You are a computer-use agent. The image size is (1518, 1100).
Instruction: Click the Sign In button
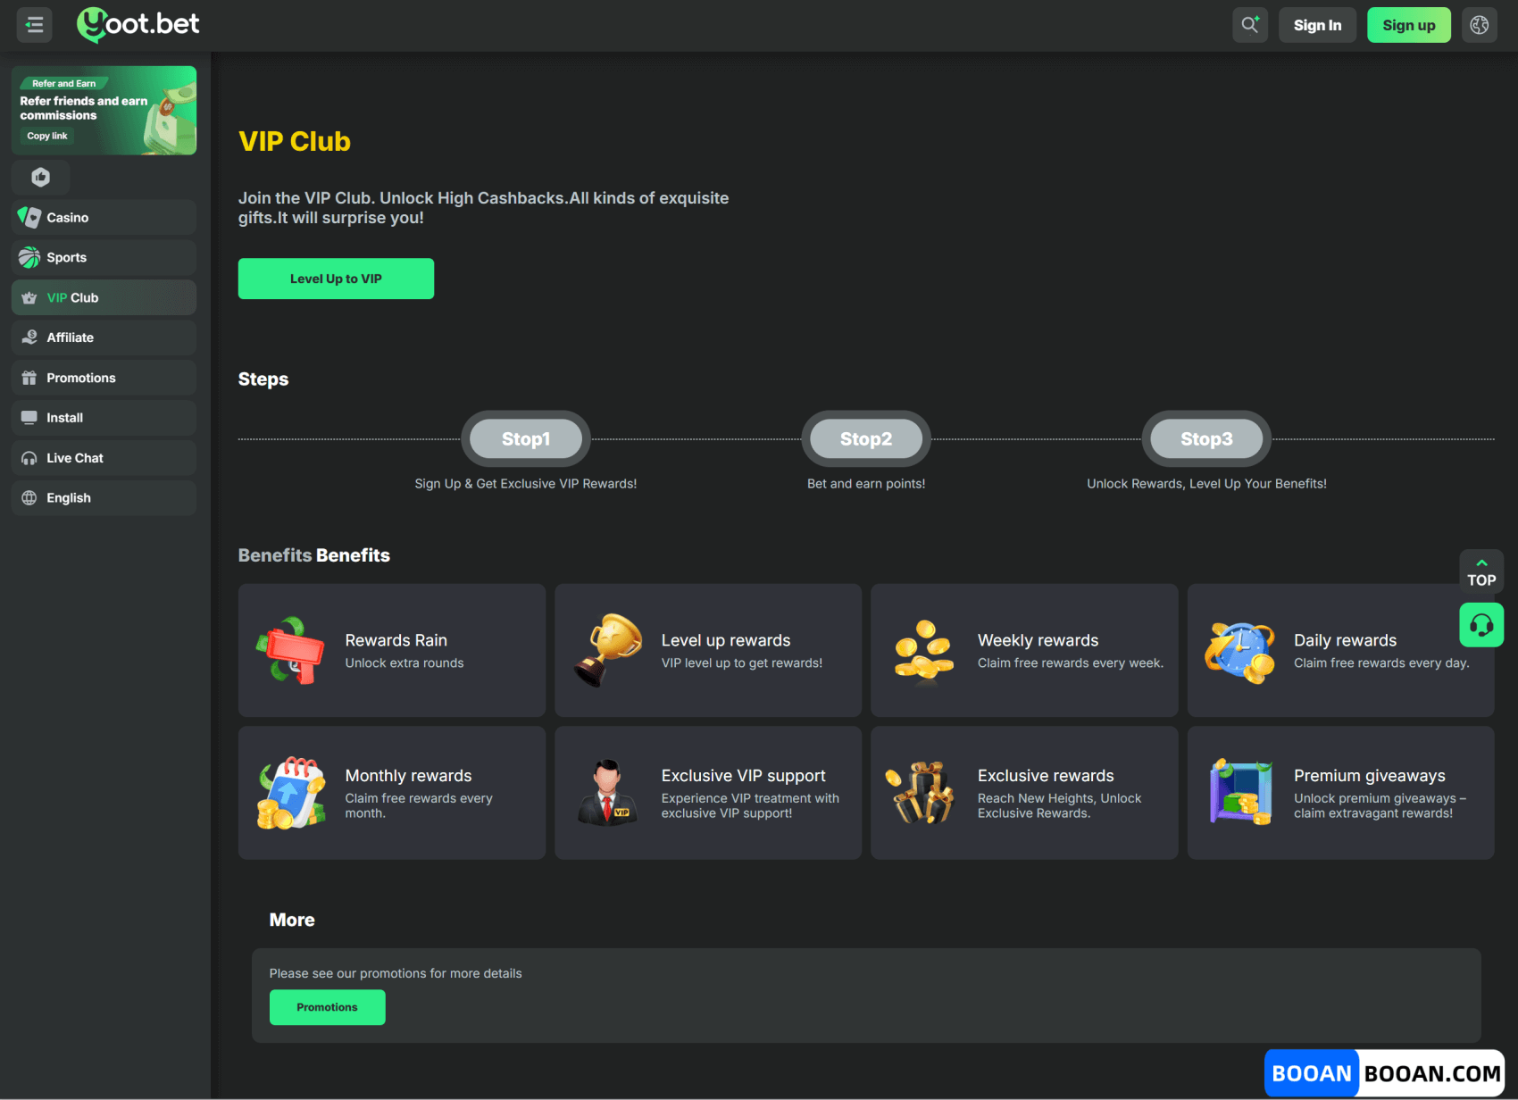1317,25
